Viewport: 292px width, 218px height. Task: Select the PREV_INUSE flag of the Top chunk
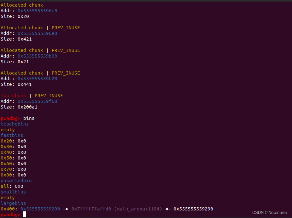49,96
